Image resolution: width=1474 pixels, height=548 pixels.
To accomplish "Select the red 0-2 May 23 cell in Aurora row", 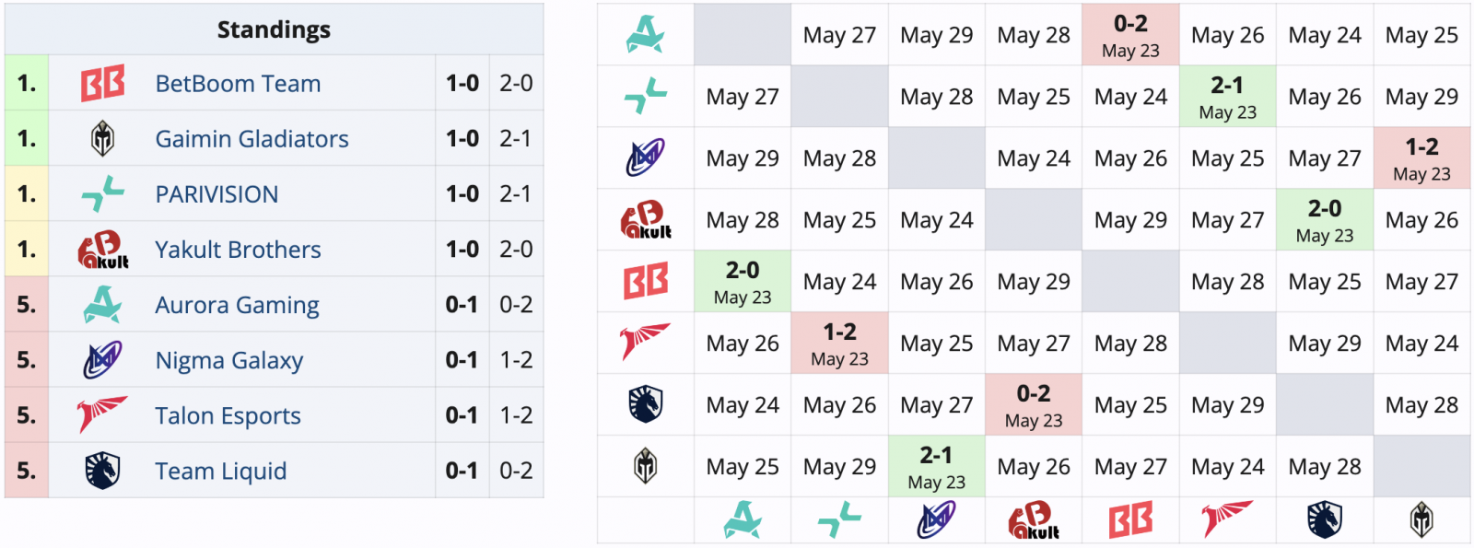I will (x=1130, y=35).
